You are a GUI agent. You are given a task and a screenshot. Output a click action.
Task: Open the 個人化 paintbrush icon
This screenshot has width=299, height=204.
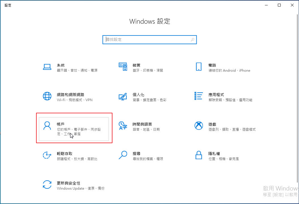123,97
